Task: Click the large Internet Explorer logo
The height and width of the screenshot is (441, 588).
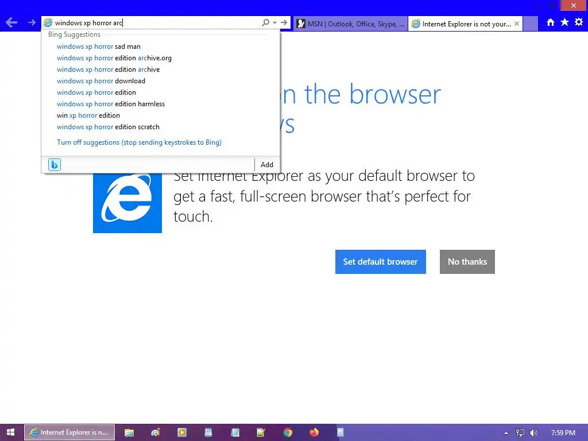Action: tap(127, 203)
